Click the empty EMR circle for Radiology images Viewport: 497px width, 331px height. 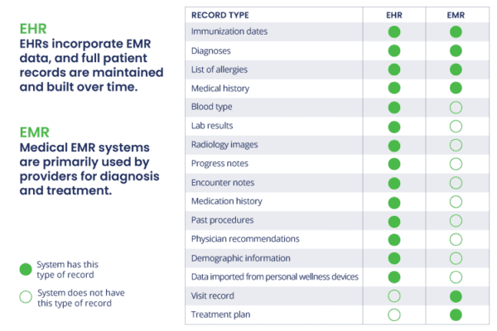456,145
